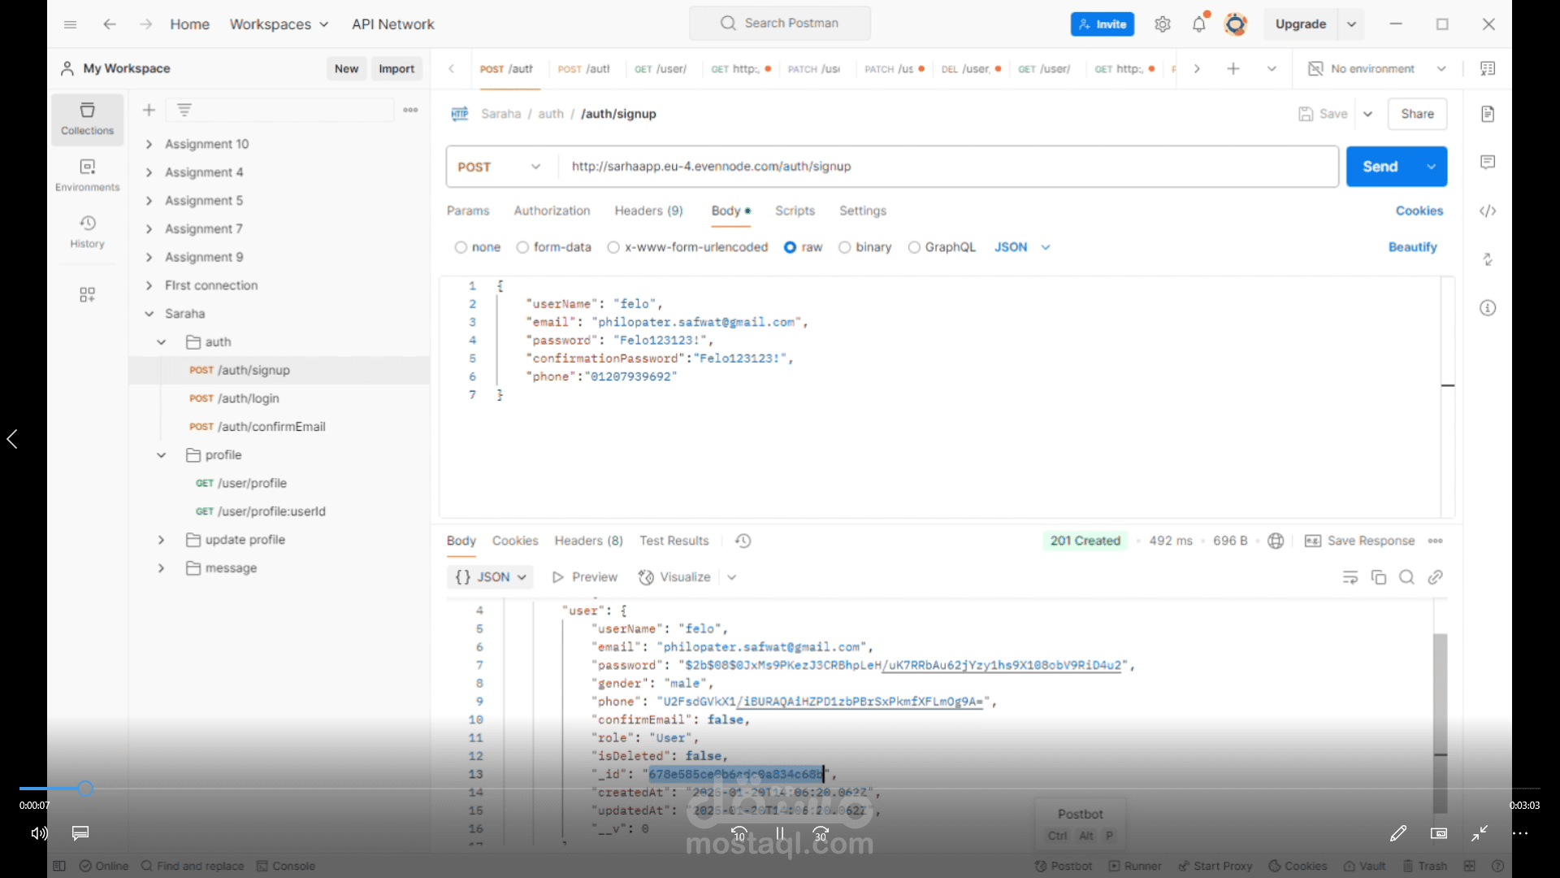
Task: Open response JSON format dropdown
Action: (491, 577)
